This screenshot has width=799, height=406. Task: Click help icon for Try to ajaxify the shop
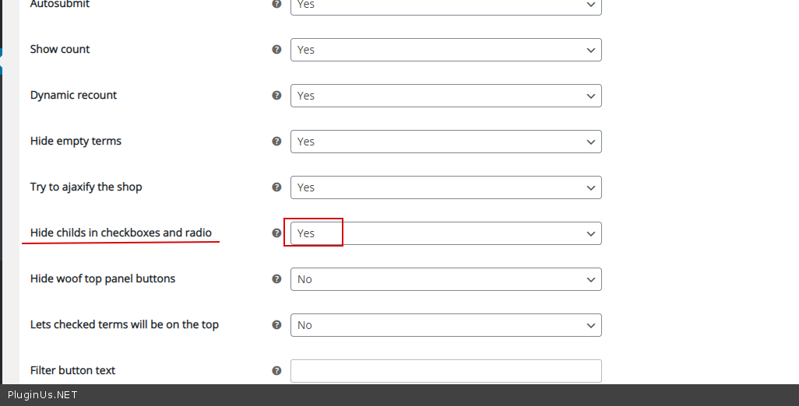click(276, 187)
